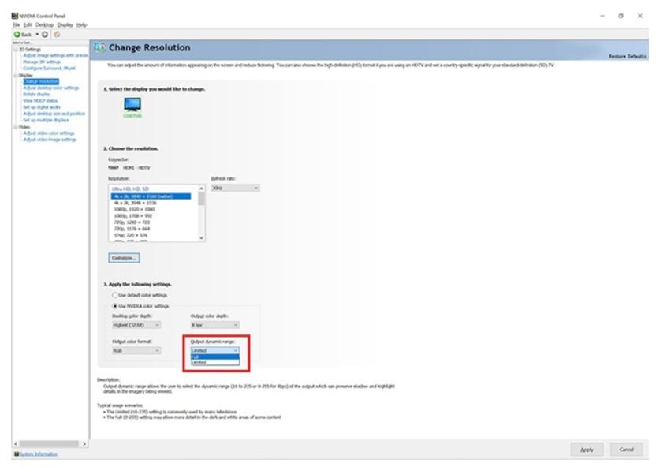Select Use NVIDIA color settings radio
The width and height of the screenshot is (656, 467).
[115, 306]
